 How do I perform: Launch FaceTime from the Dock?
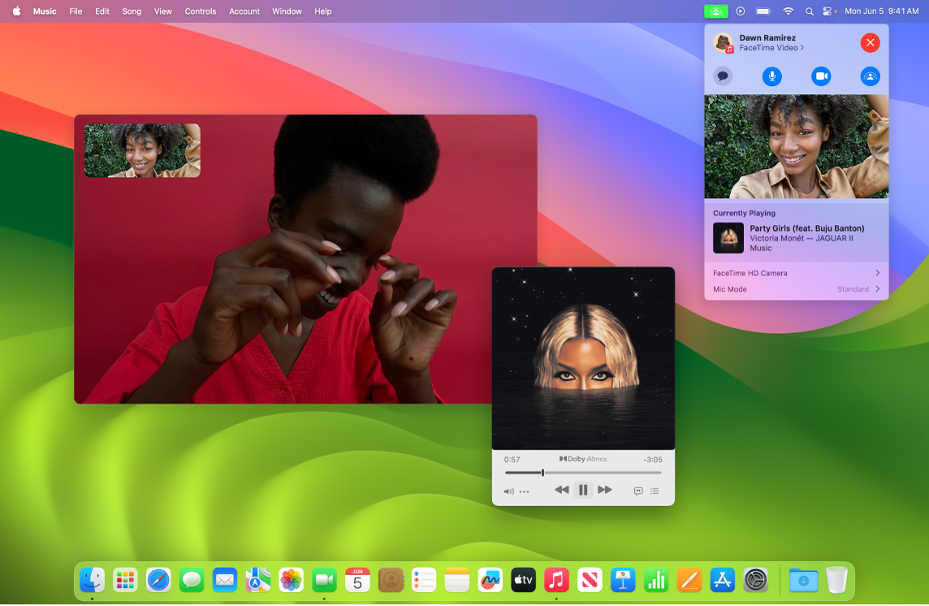coord(324,580)
